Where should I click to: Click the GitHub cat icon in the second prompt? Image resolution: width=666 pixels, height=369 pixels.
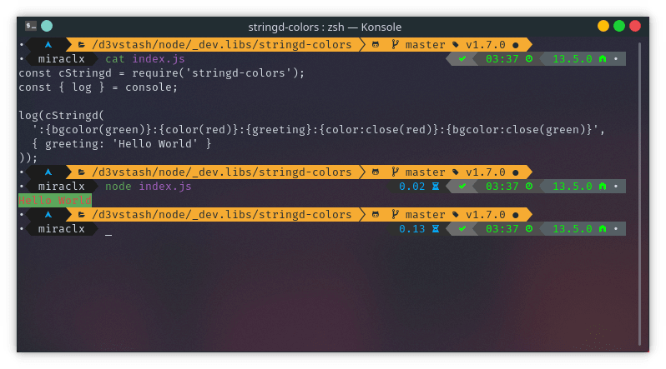[376, 172]
